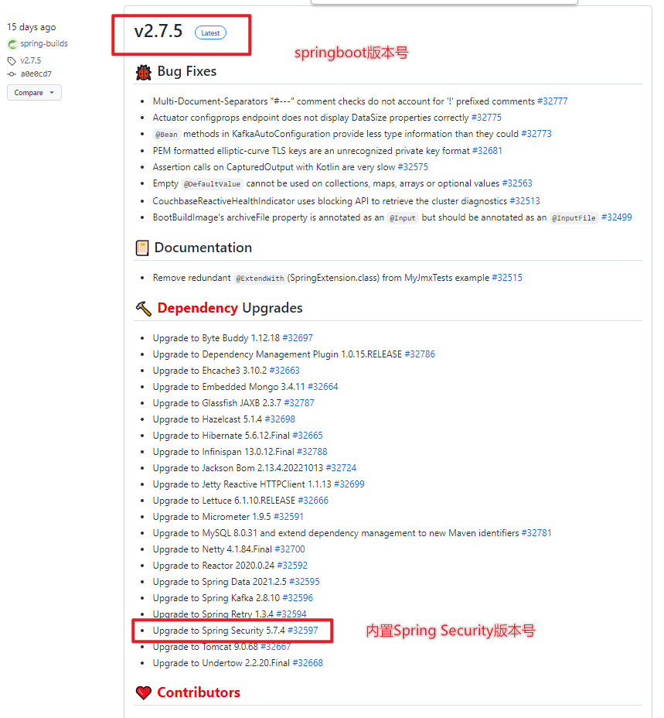Open MySQL upgrade issue #32781
Screen dimensions: 664x718
536,533
